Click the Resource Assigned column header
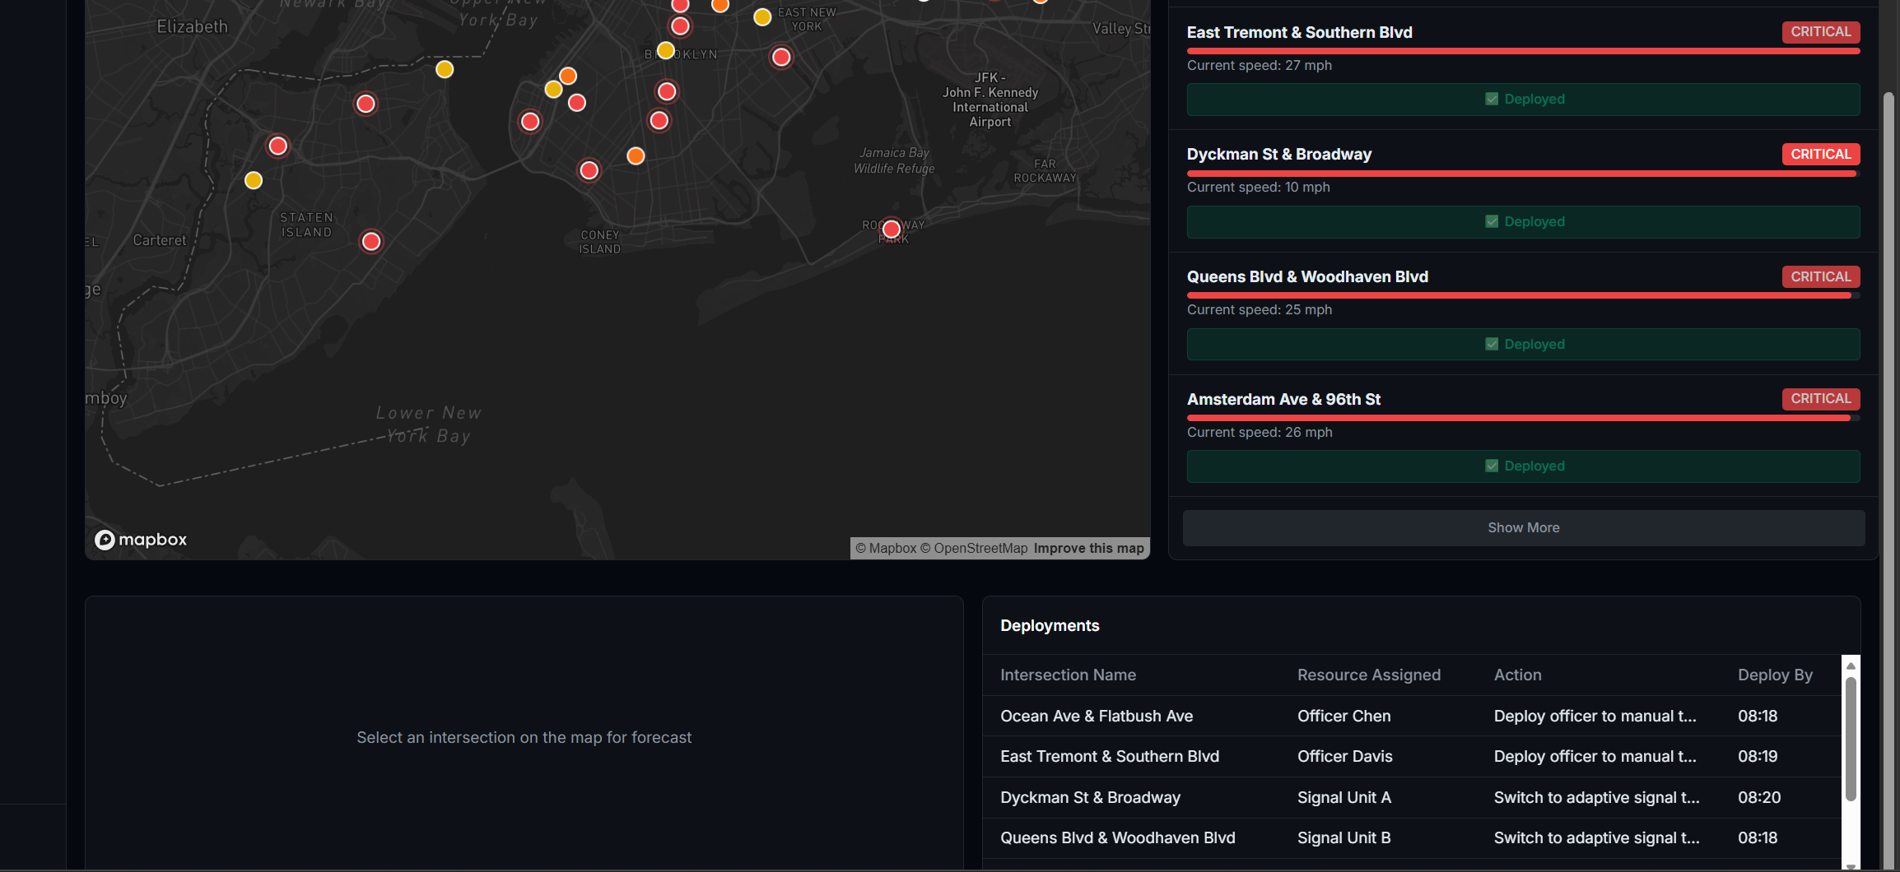Screen dimensions: 1900x872 1369,675
